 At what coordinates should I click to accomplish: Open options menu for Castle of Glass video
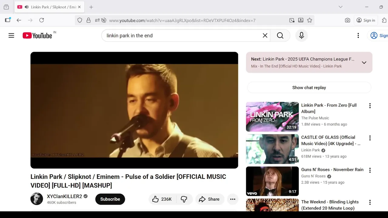point(370,138)
